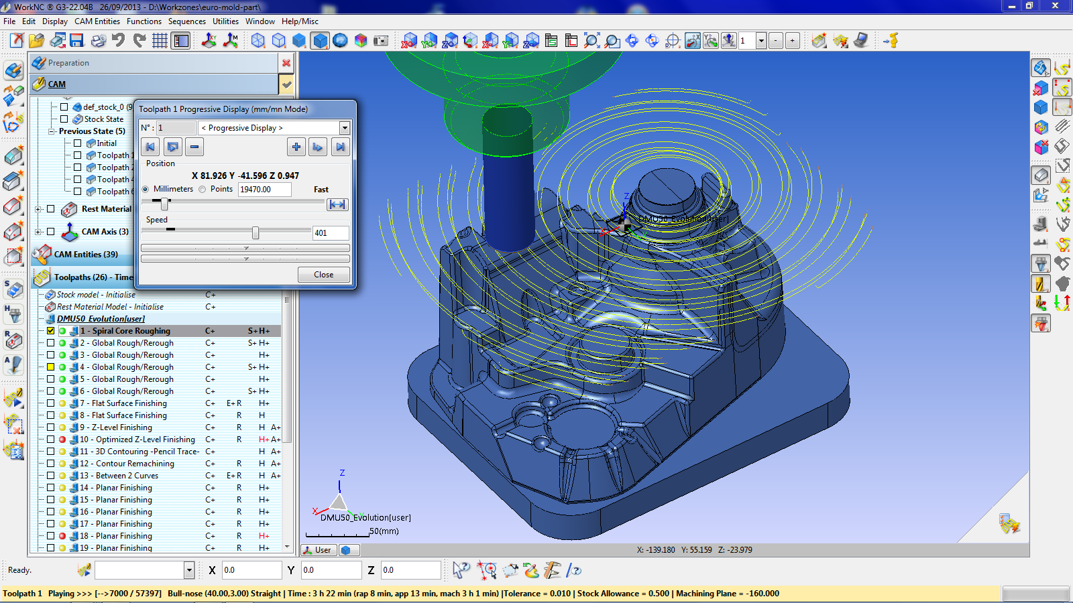Expand the second collapsed dialog section bar
The width and height of the screenshot is (1073, 603).
click(x=245, y=259)
